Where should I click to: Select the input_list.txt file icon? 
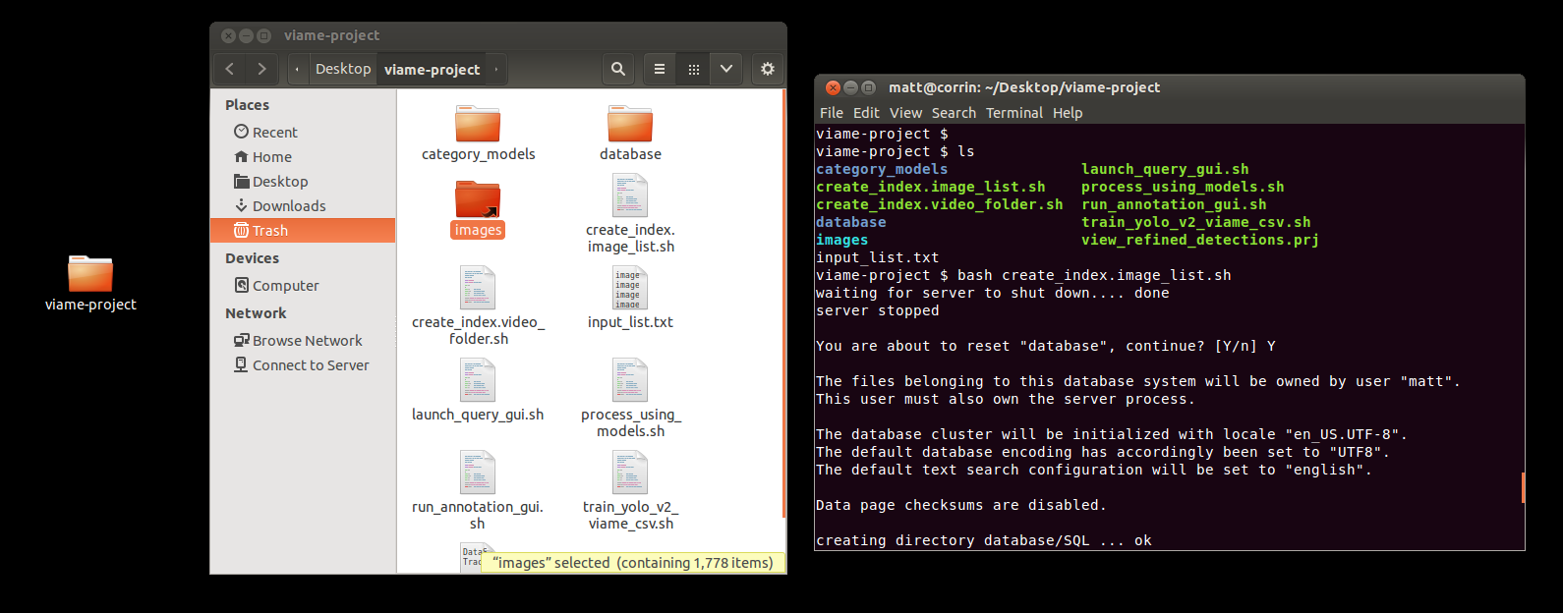(630, 288)
